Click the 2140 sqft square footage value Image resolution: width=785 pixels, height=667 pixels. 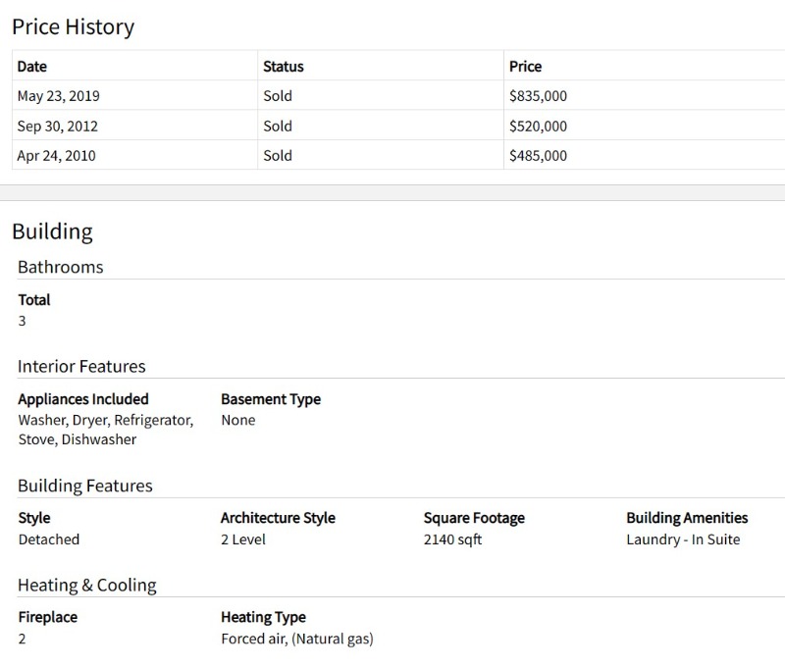pyautogui.click(x=452, y=539)
